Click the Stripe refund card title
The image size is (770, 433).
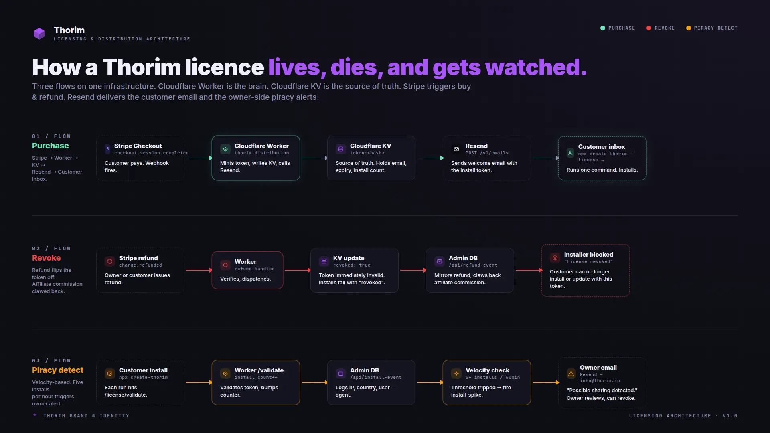point(138,258)
